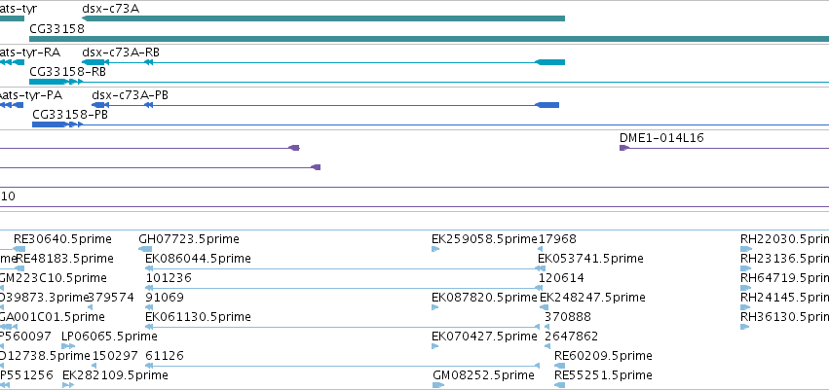Viewport: 829px width, 390px height.
Task: Select the 61126 feature label
Action: [165, 356]
